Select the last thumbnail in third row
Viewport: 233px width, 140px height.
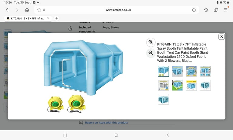163,99
